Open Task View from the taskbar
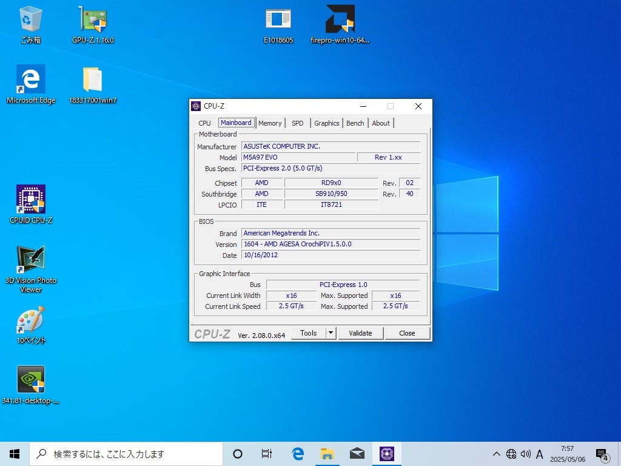This screenshot has width=621, height=466. tap(267, 454)
